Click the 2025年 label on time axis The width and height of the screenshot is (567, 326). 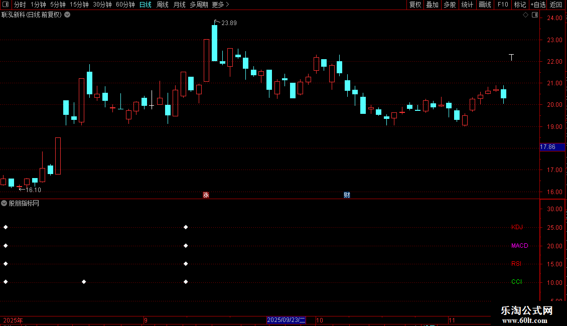(13, 320)
